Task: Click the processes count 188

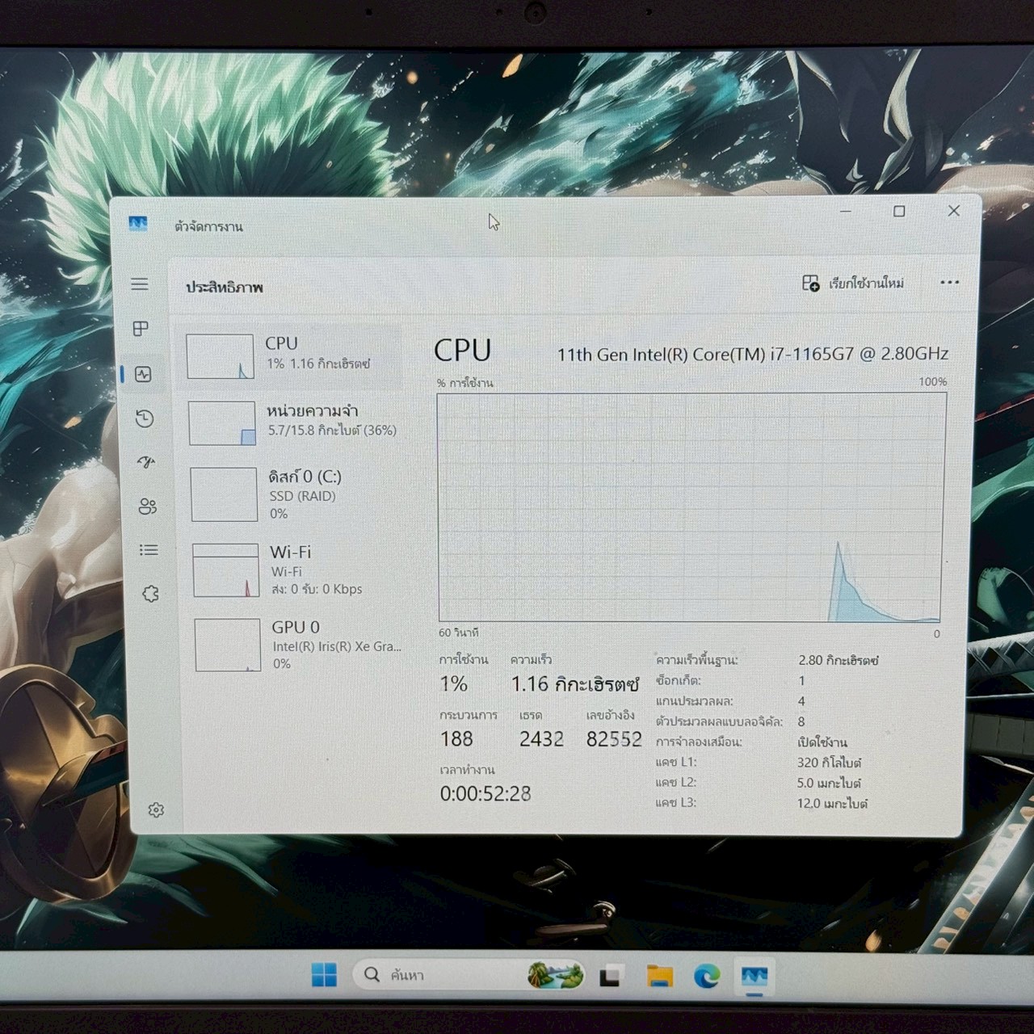Action: (456, 738)
